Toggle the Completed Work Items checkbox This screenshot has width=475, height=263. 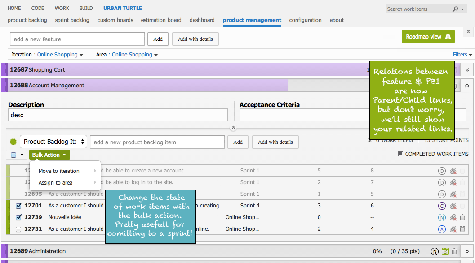pos(400,154)
